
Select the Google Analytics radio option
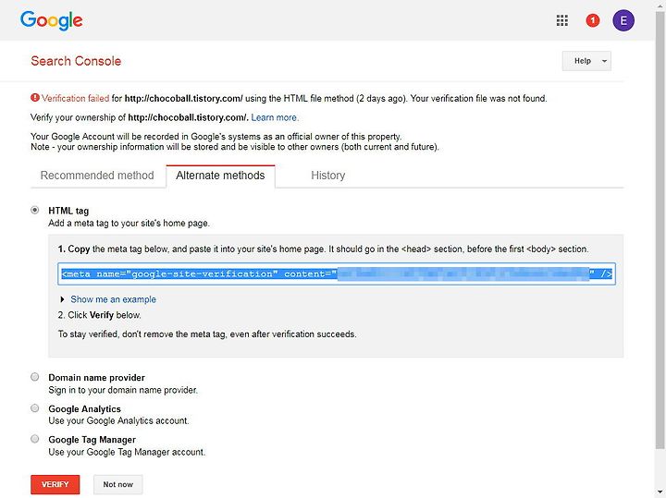[x=35, y=408]
